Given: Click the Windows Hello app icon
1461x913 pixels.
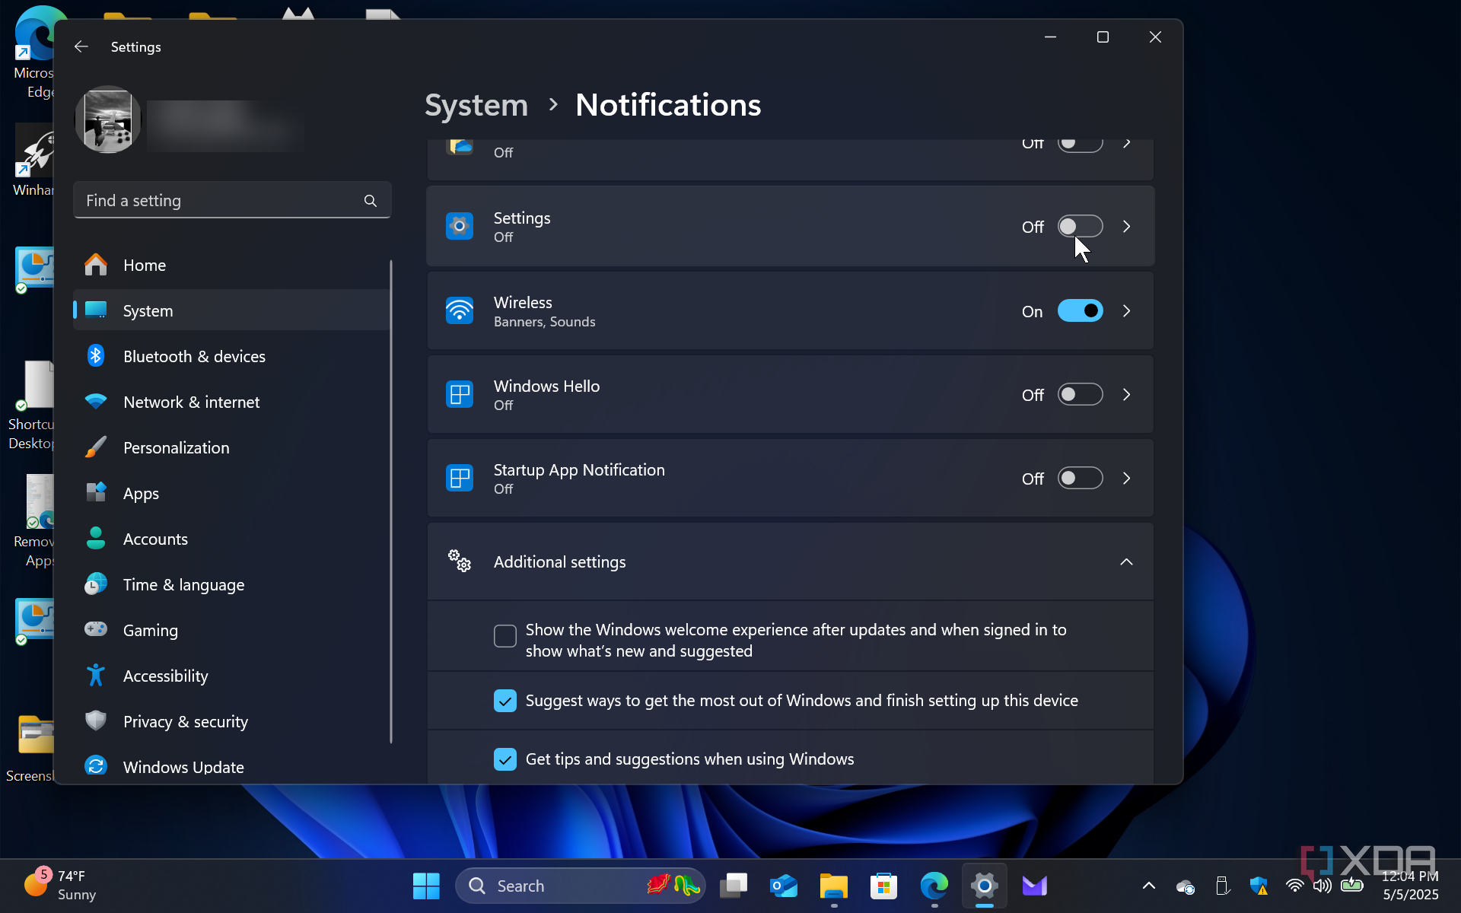Looking at the screenshot, I should point(460,395).
